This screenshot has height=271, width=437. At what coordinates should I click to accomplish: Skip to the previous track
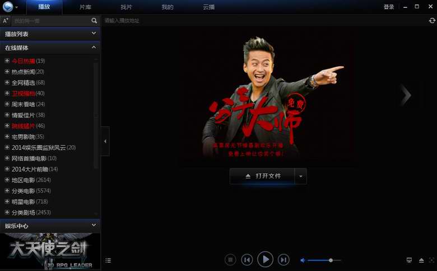coord(247,259)
